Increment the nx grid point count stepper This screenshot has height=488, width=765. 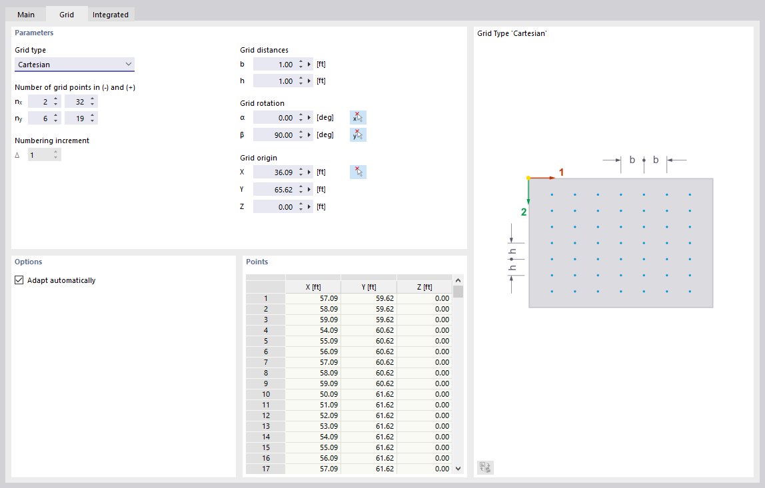pyautogui.click(x=55, y=98)
